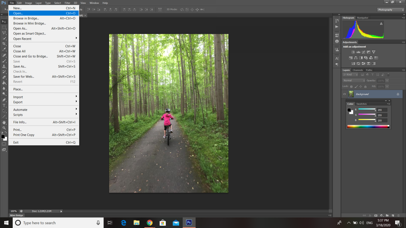Add a Color Balance adjustment
The width and height of the screenshot is (406, 228).
pyautogui.click(x=356, y=58)
